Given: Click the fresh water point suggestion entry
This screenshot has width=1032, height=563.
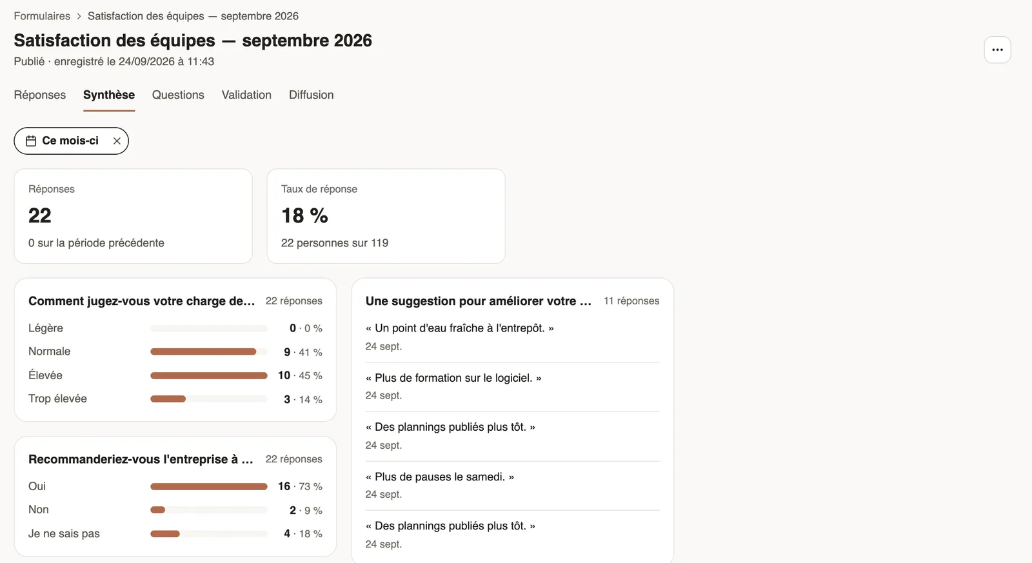Looking at the screenshot, I should [512, 337].
